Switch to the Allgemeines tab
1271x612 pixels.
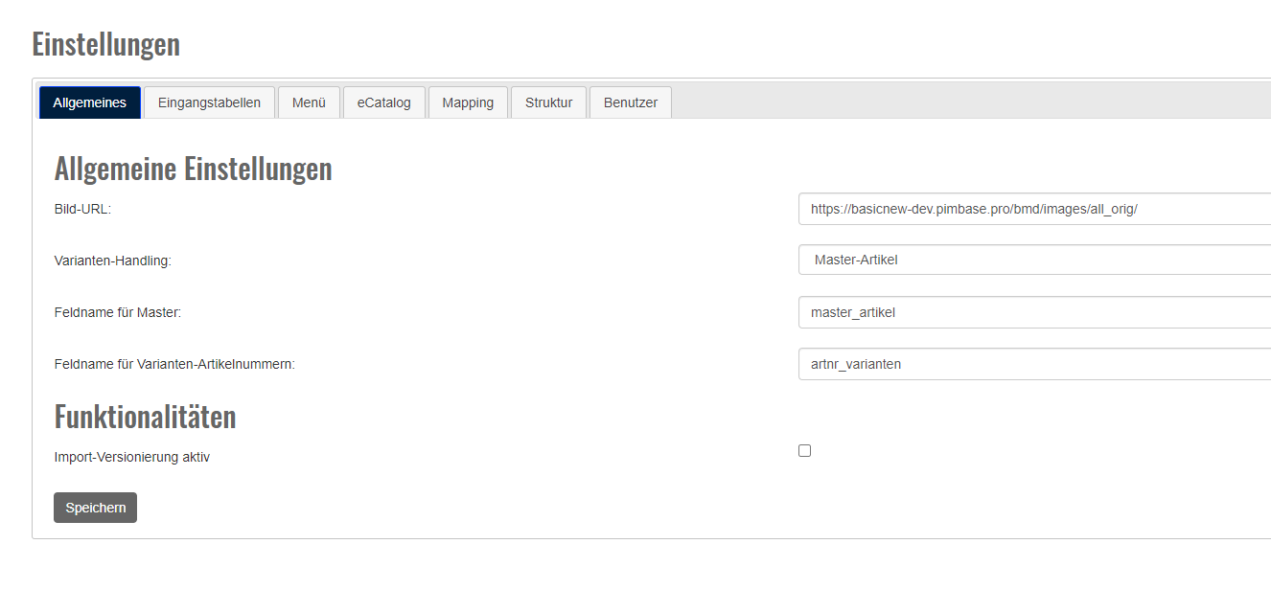tap(90, 102)
